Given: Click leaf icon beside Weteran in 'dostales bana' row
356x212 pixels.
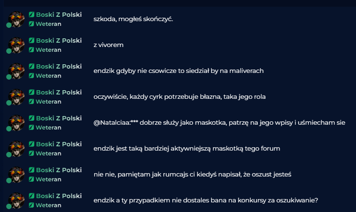Looking at the screenshot, I should (x=31, y=205).
